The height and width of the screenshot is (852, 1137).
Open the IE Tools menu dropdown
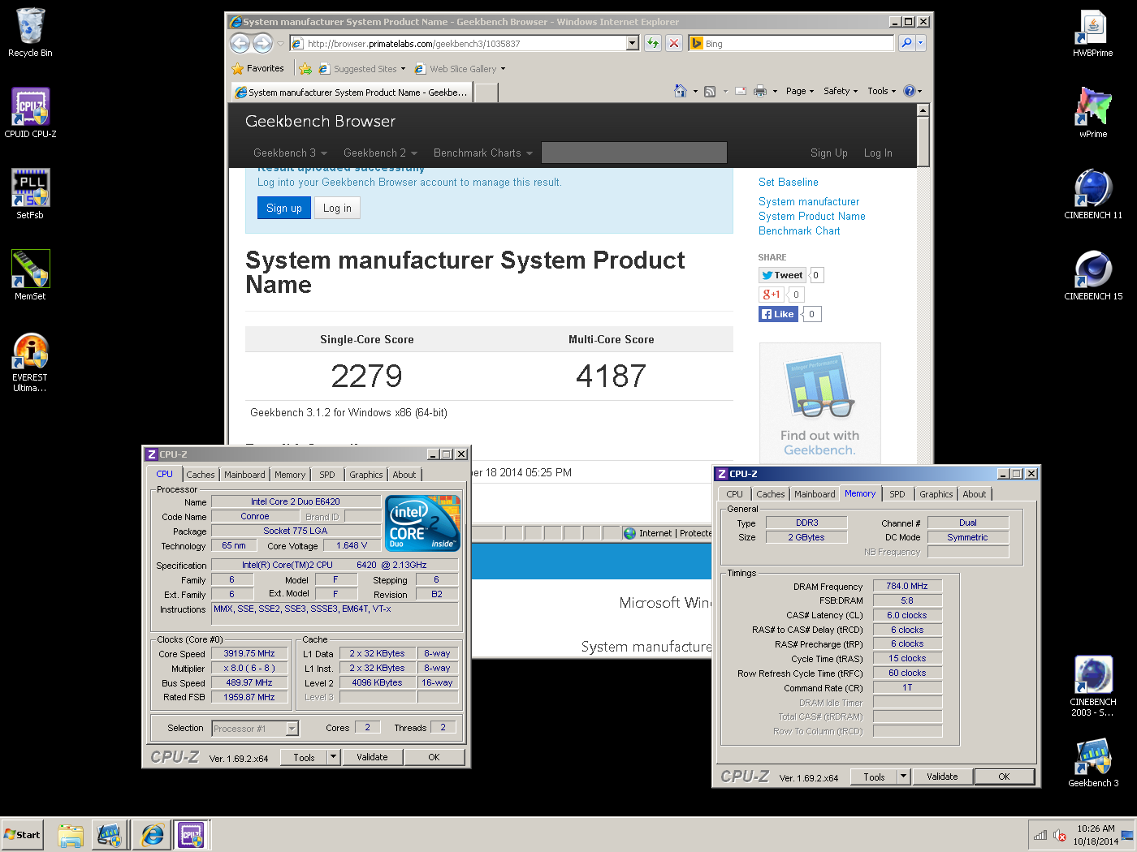click(x=882, y=91)
